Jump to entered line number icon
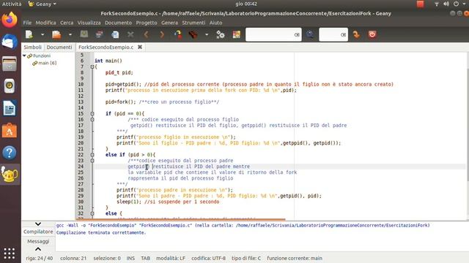The image size is (469, 263). click(x=356, y=34)
